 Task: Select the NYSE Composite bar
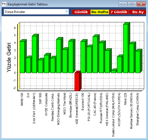click(x=46, y=64)
